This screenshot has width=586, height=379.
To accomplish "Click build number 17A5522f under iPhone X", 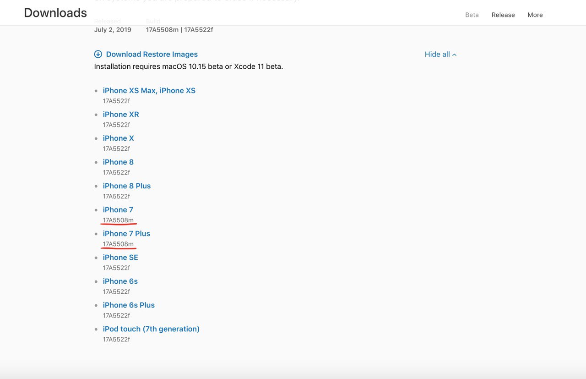I will tap(116, 148).
